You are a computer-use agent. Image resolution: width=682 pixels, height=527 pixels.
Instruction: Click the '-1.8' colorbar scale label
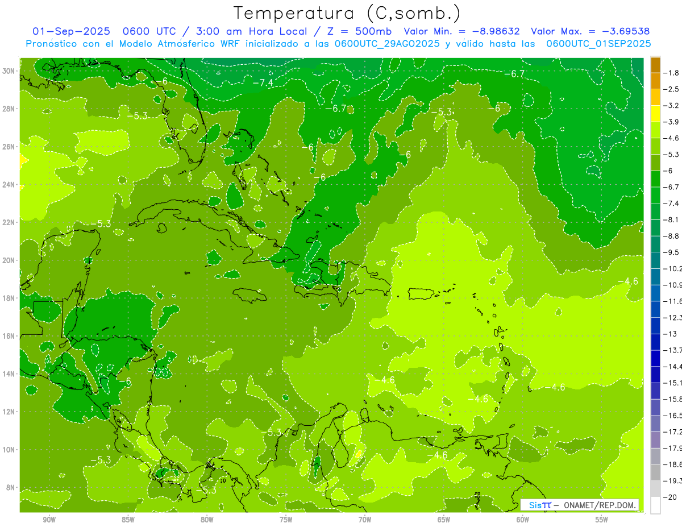click(x=671, y=73)
